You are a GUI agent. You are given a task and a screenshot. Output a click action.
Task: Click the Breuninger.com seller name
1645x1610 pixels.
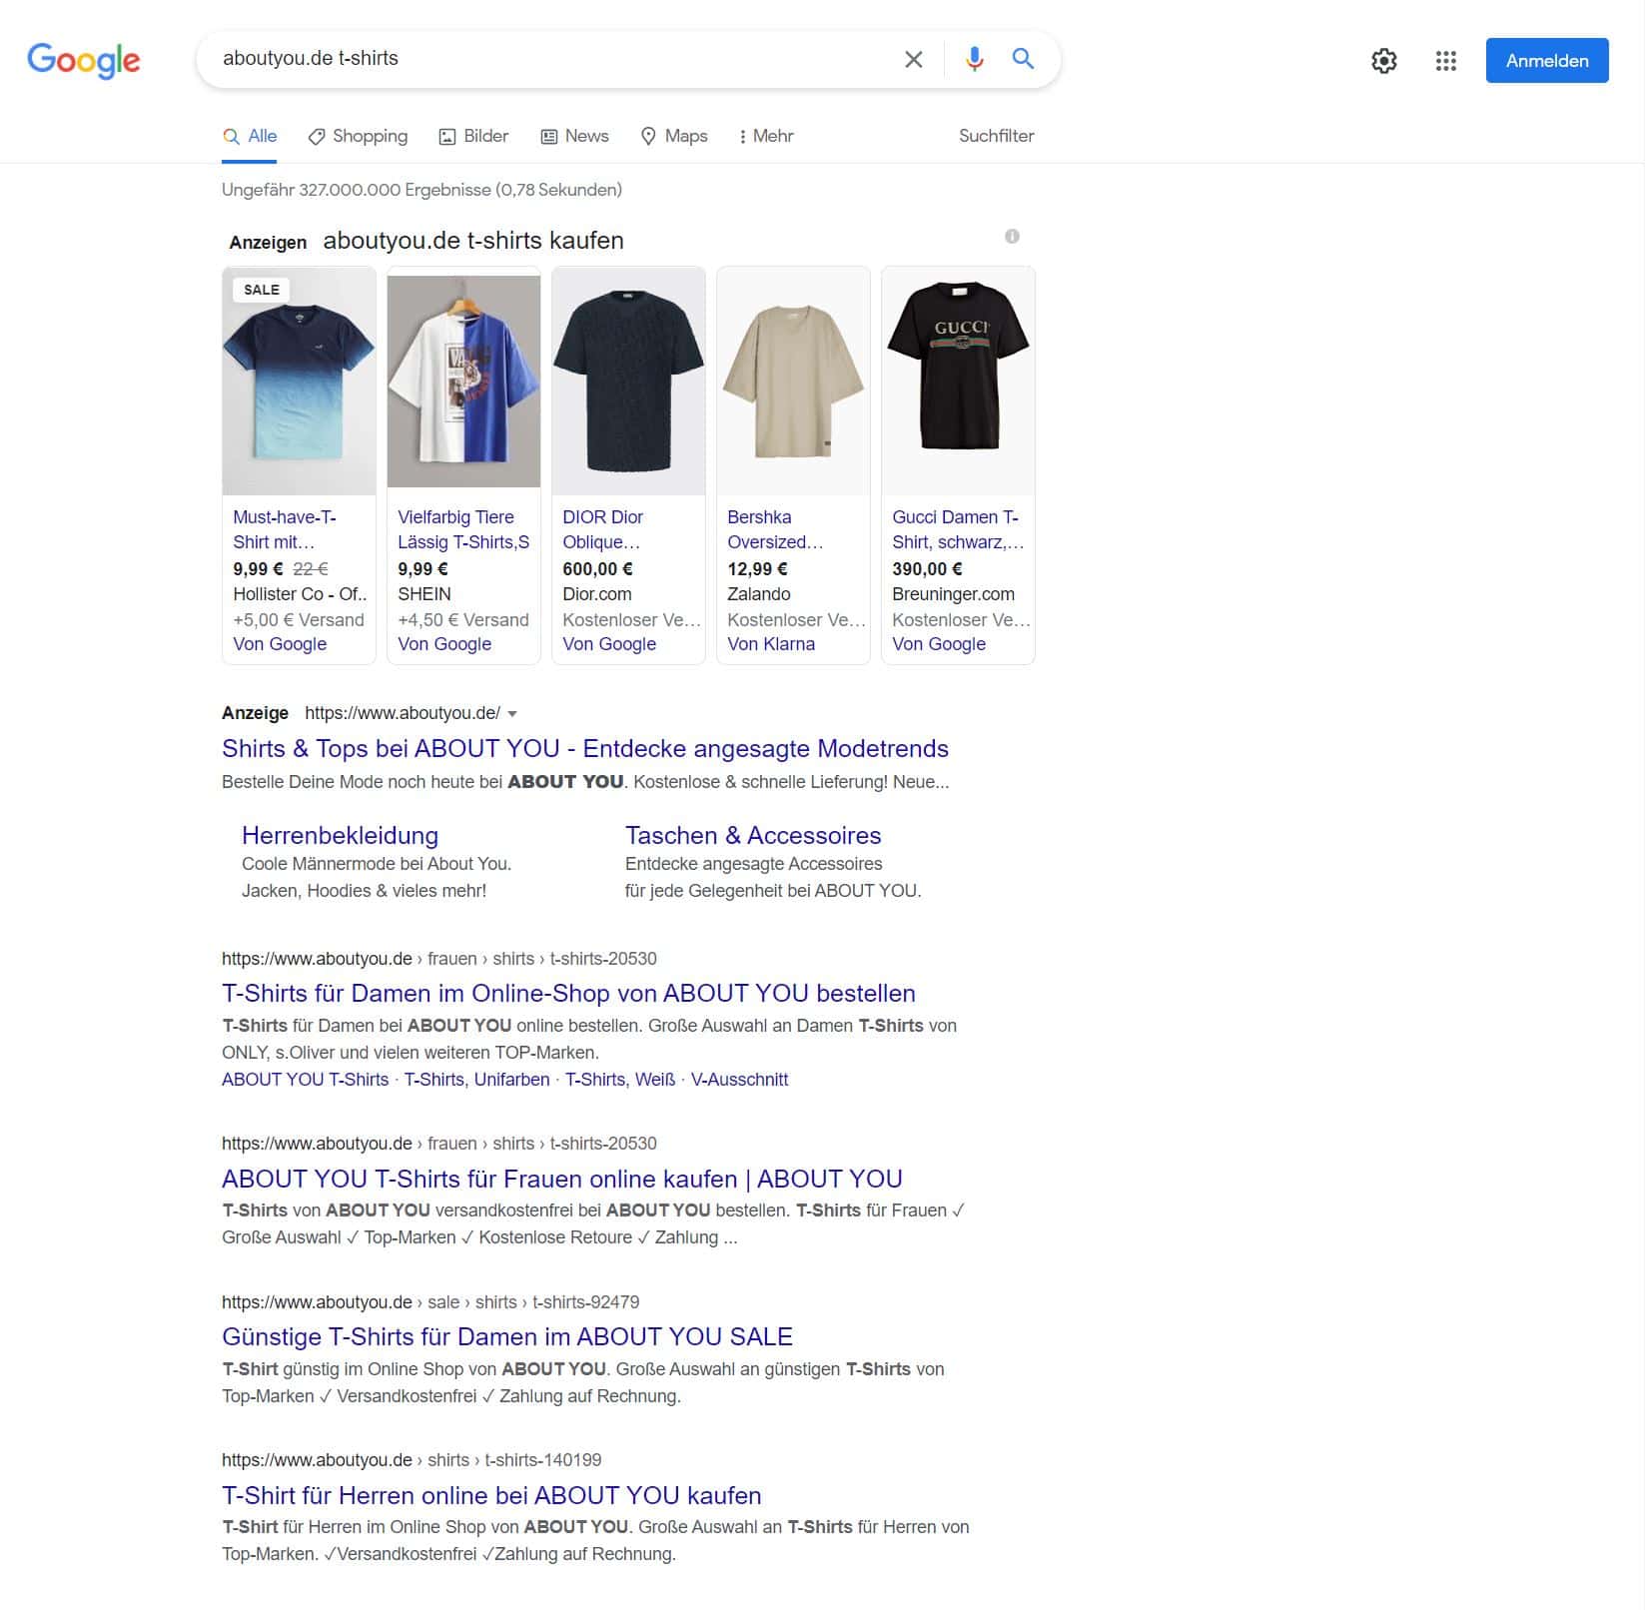tap(953, 594)
